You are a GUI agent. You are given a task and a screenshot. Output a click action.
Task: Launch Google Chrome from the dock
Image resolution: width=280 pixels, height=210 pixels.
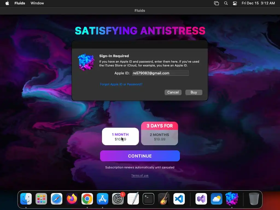tap(87, 199)
